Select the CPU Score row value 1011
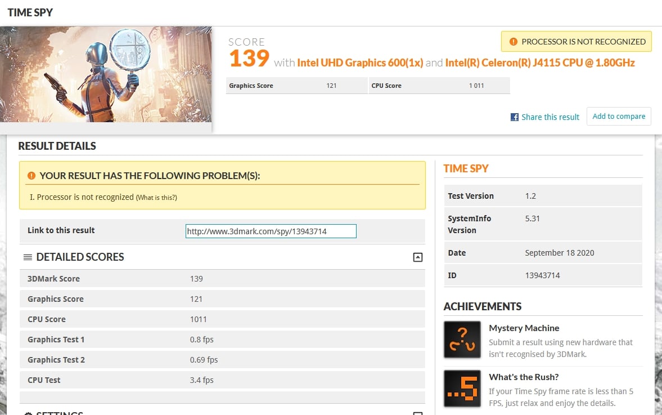The width and height of the screenshot is (662, 415). [x=199, y=319]
